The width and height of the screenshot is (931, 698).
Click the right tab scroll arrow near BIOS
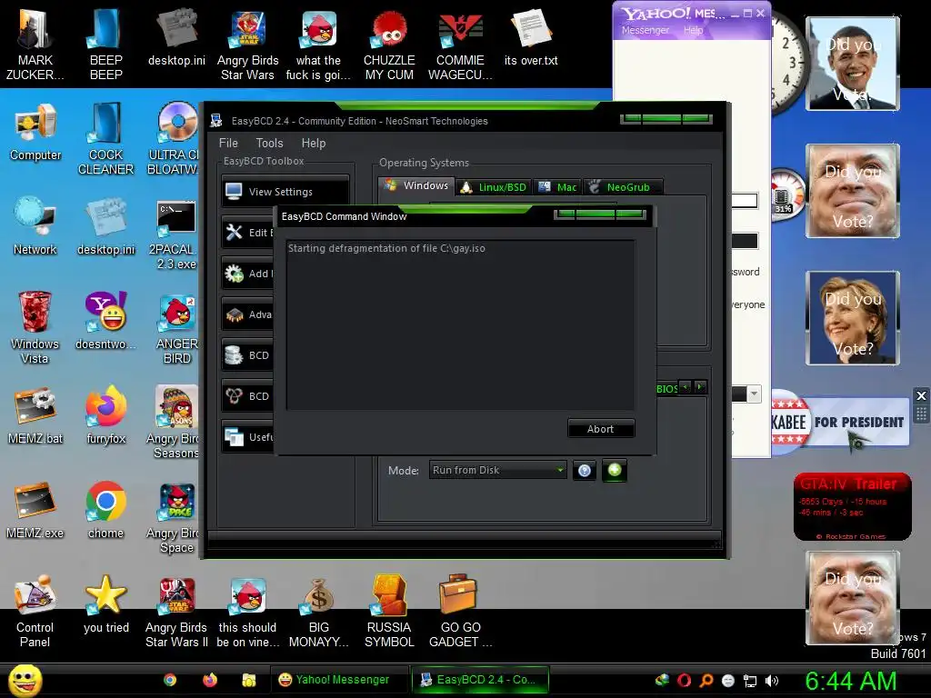tap(700, 387)
